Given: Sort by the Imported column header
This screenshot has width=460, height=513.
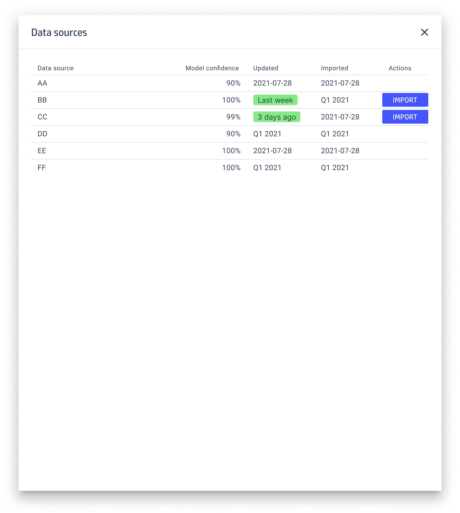Looking at the screenshot, I should [x=334, y=68].
